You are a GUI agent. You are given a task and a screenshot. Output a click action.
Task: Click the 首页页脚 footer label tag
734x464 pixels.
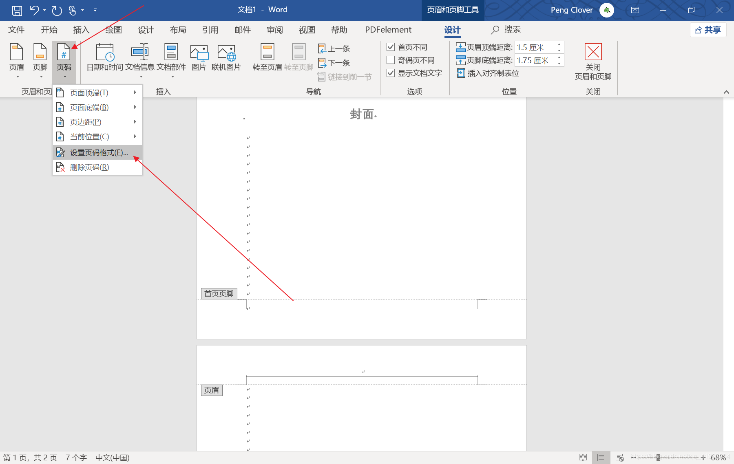click(x=219, y=293)
